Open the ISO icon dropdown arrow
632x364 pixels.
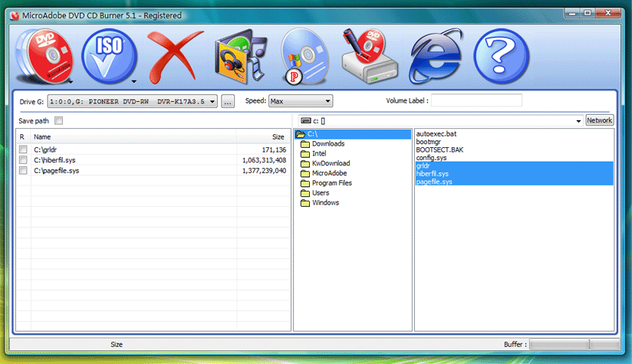(133, 82)
